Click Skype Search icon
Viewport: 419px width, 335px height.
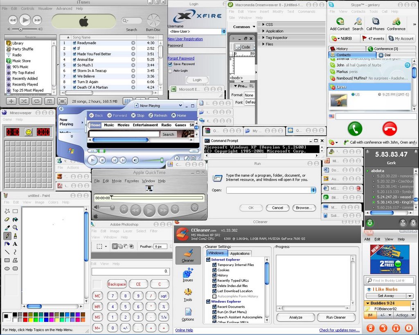pos(358,21)
